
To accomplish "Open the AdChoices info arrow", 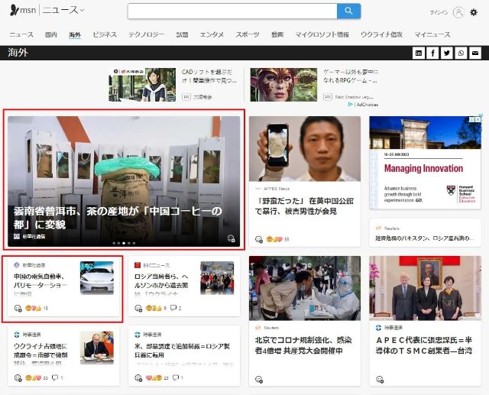I will 351,105.
